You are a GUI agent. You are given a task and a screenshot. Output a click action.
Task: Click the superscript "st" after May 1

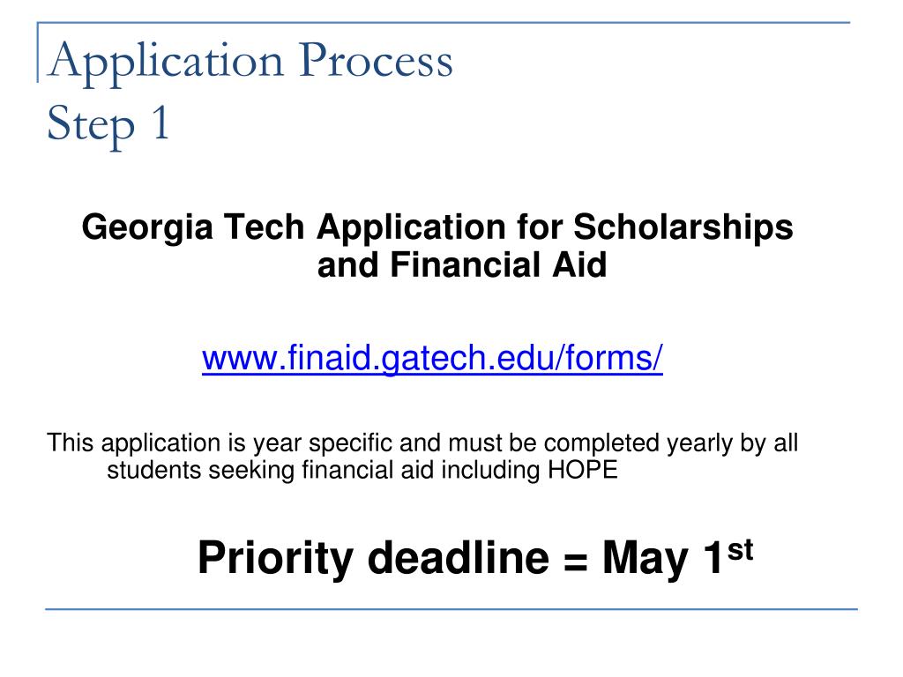tap(740, 550)
